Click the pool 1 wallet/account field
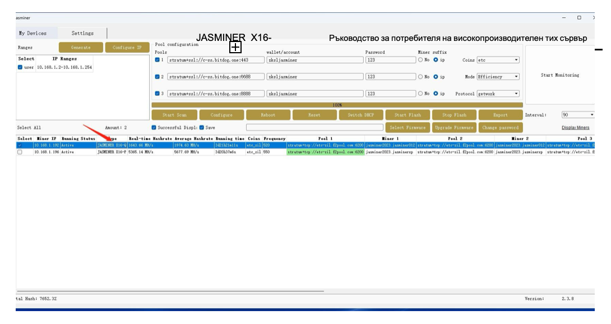The image size is (611, 324). [315, 60]
